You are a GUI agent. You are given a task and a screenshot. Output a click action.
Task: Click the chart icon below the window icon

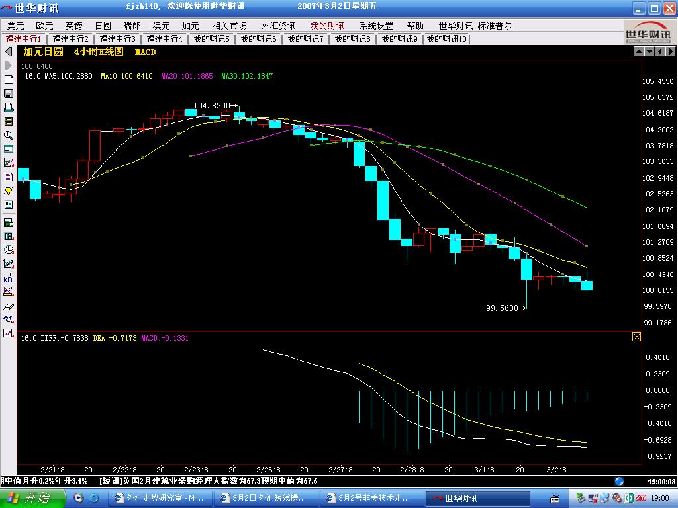[8, 163]
